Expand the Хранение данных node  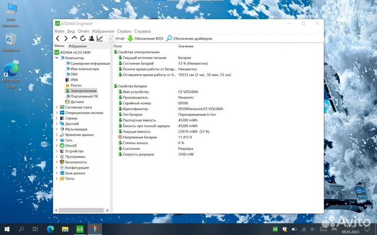57,135
